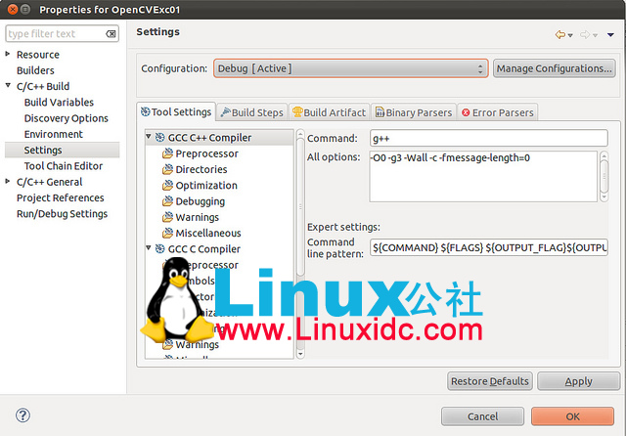626x436 pixels.
Task: Click the GCC C Compiler tool icon
Action: point(160,249)
